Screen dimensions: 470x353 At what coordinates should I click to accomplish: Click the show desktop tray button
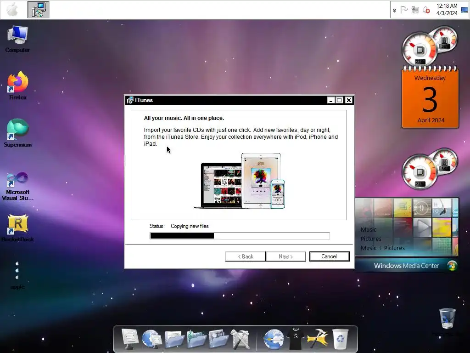pyautogui.click(x=464, y=10)
